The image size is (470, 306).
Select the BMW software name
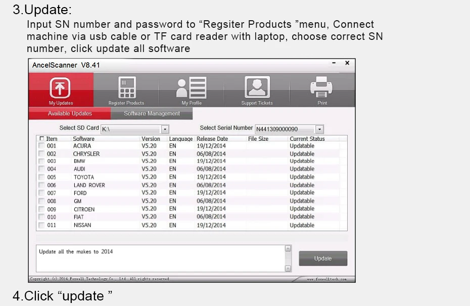79,161
